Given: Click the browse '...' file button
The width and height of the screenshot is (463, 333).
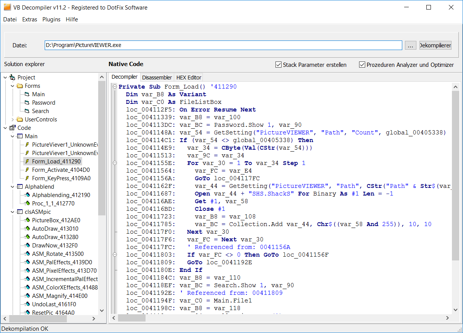Looking at the screenshot, I should (x=411, y=45).
